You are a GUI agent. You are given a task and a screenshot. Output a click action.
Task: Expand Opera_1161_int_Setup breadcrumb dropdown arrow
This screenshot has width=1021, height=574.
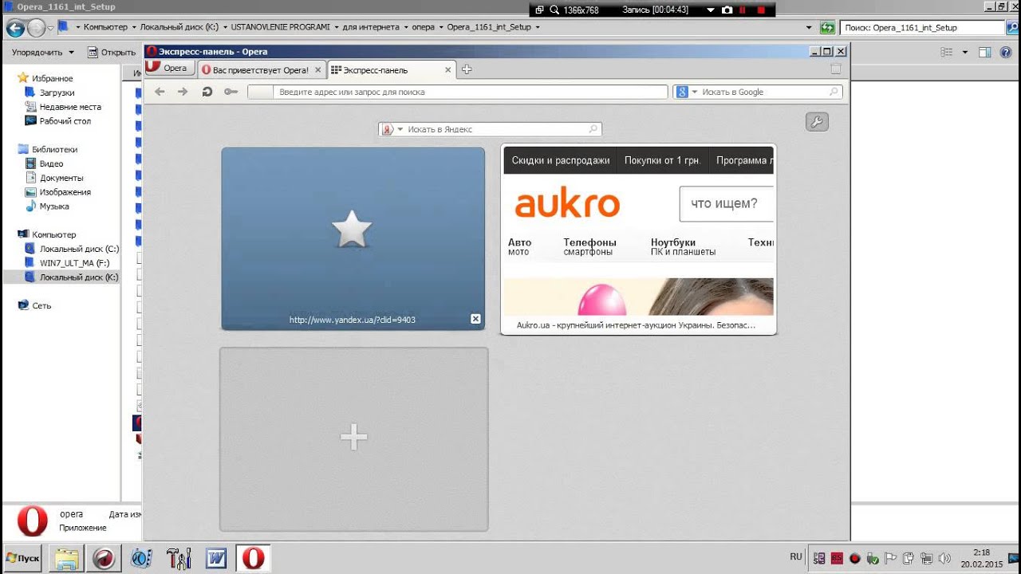(538, 27)
